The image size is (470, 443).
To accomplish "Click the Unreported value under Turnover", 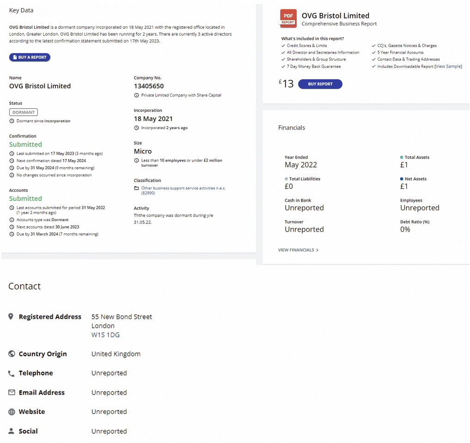I will [x=304, y=229].
